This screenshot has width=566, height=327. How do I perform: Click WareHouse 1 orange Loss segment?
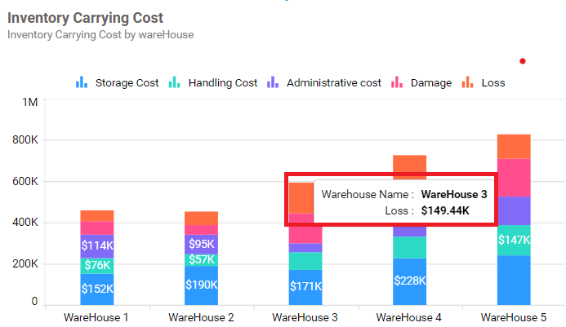click(97, 216)
